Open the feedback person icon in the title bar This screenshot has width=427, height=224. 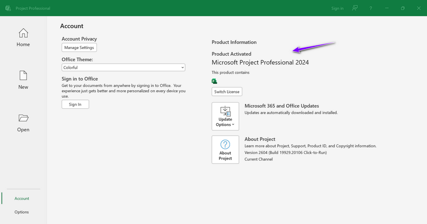(x=354, y=8)
